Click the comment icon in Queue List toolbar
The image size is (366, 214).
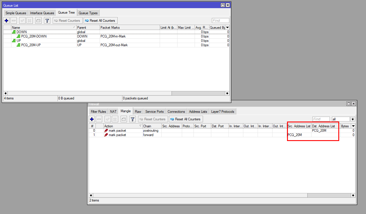pyautogui.click(x=38, y=21)
